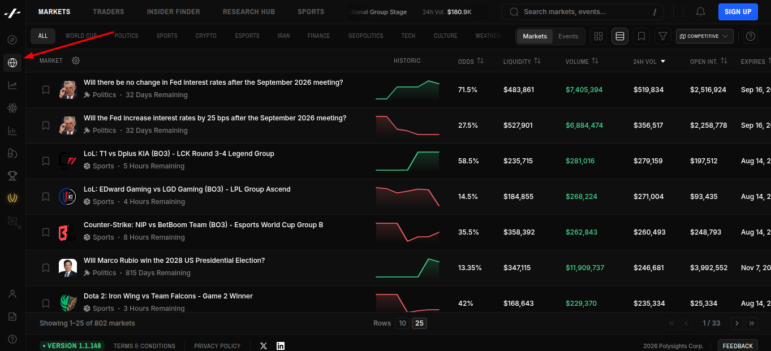Open the gold laurel wreath sidebar icon

pos(12,198)
